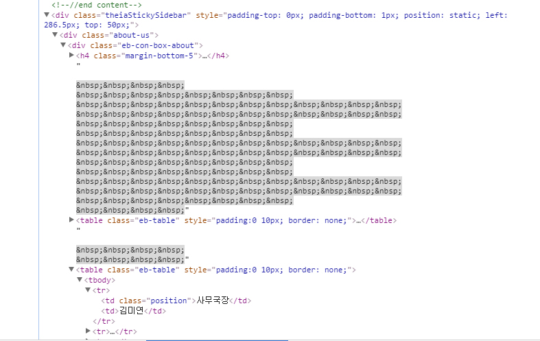Select the theiaStickySidebar div tag
540x341 pixels.
click(276, 20)
